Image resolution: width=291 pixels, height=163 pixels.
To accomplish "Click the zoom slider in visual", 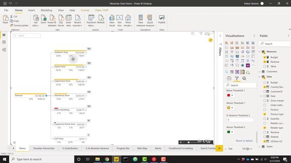I will pyautogui.click(x=189, y=142).
